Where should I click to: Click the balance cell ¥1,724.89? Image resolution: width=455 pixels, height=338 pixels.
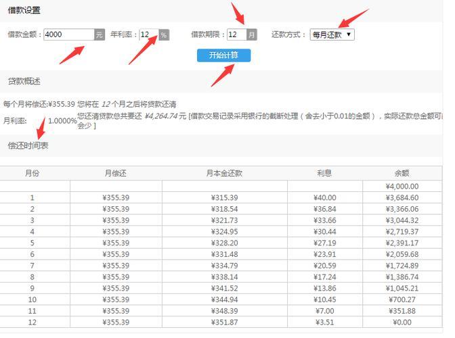[x=402, y=266]
